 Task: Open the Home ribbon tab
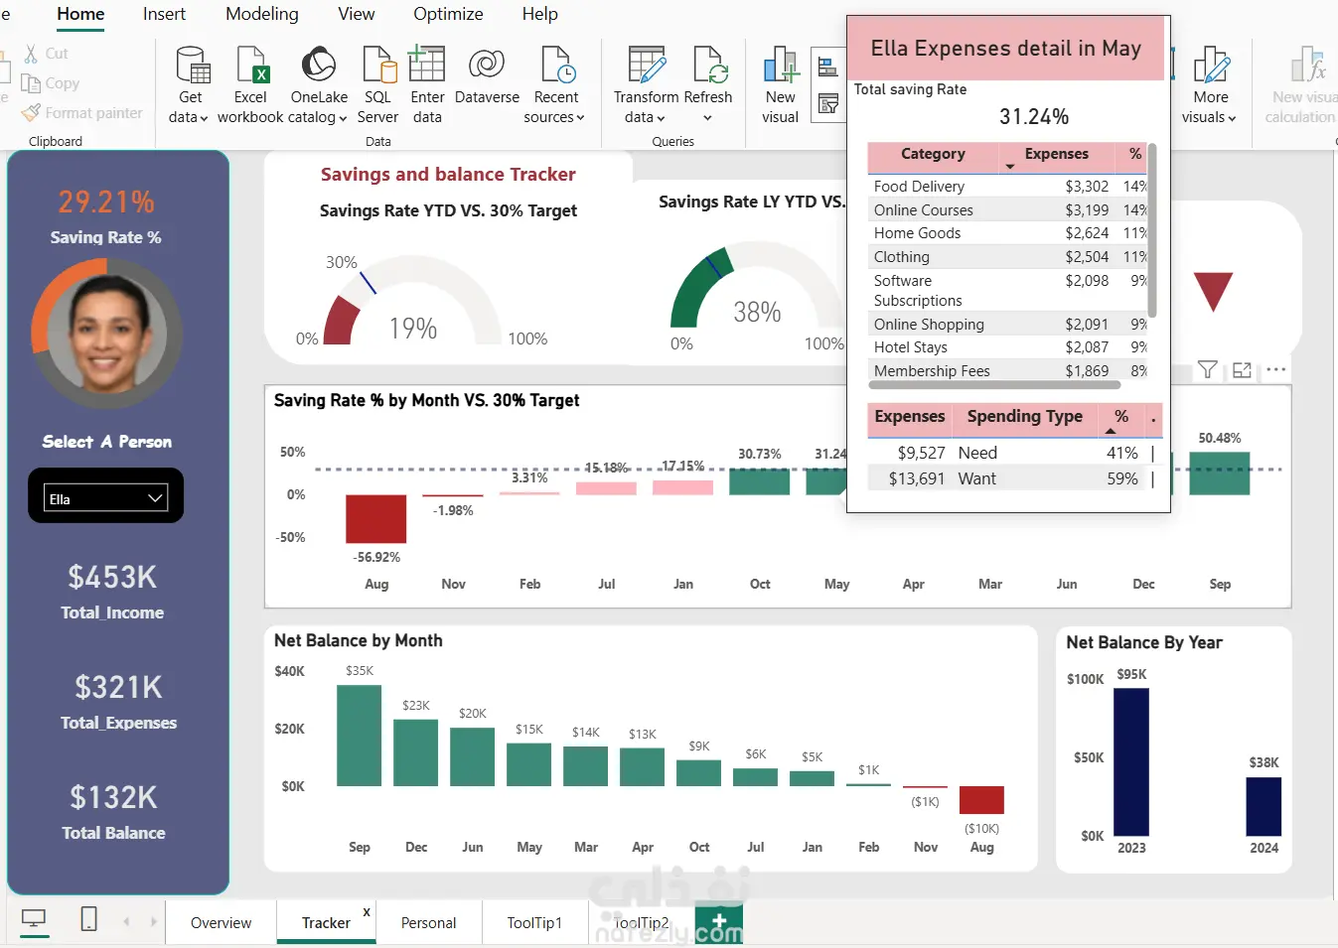[x=80, y=14]
